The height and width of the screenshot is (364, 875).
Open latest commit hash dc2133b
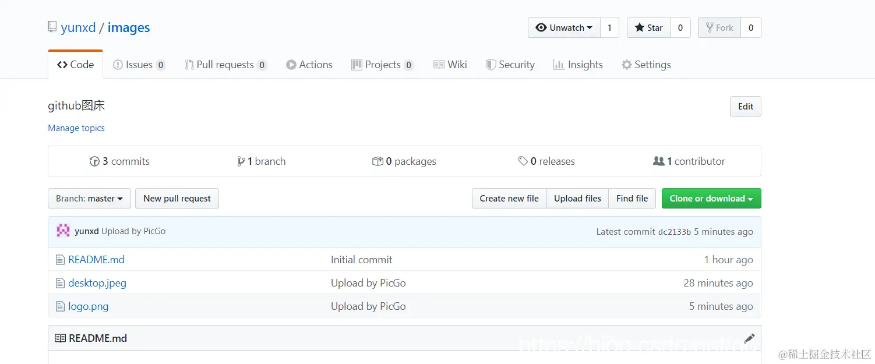[675, 232]
